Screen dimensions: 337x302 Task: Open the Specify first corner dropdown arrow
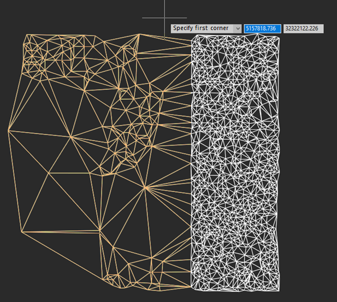[238, 28]
